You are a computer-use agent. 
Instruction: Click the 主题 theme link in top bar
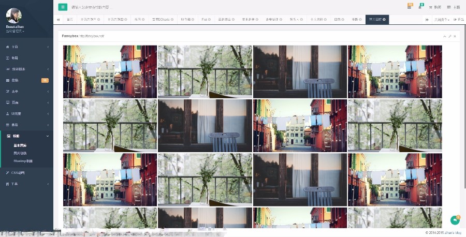point(454,7)
